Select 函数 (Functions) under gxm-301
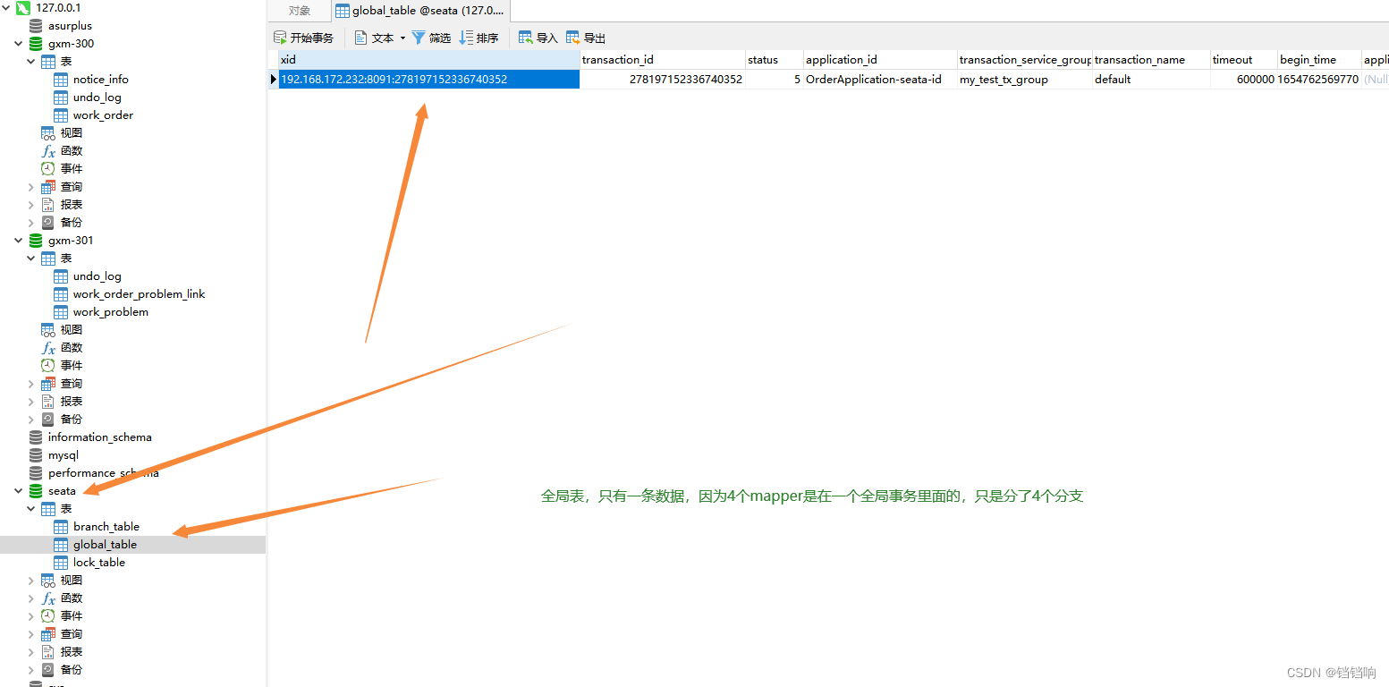1389x687 pixels. pyautogui.click(x=71, y=347)
